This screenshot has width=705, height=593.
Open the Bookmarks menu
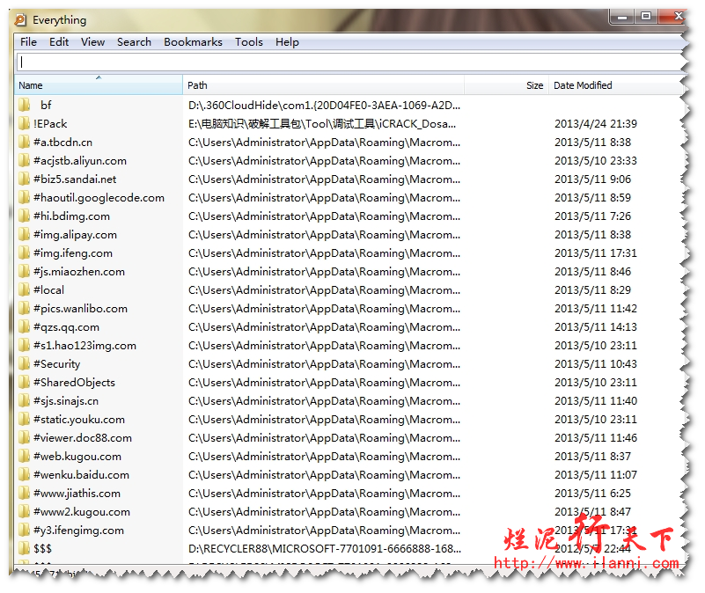click(193, 42)
